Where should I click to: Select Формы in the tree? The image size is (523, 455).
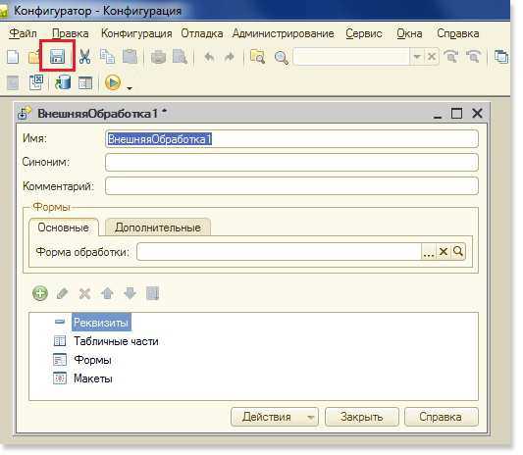[x=92, y=360]
